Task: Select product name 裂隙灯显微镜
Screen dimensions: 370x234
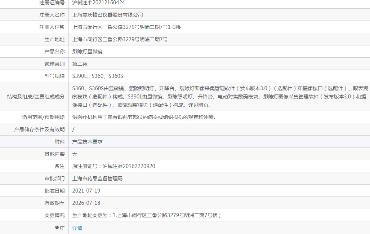Action: (x=87, y=52)
